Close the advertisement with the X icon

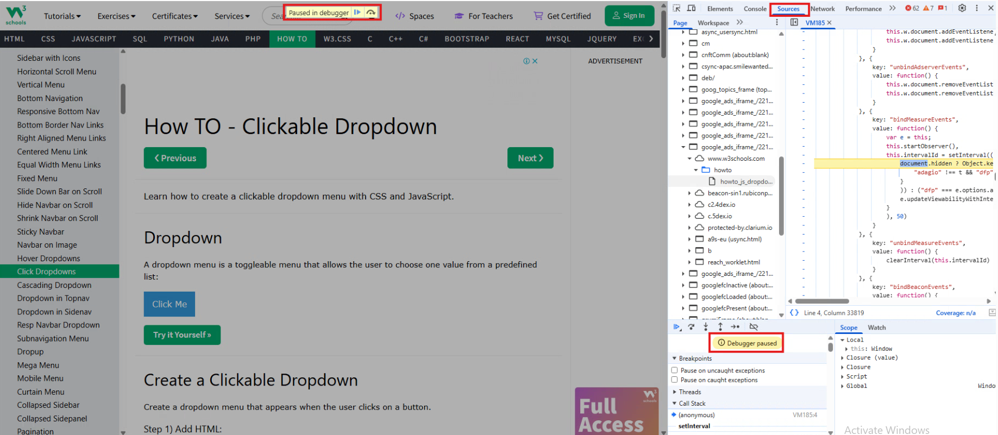[535, 61]
